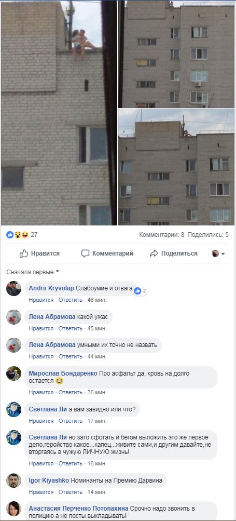Click Комментарии: 8 link
This screenshot has height=521, width=236.
point(162,235)
